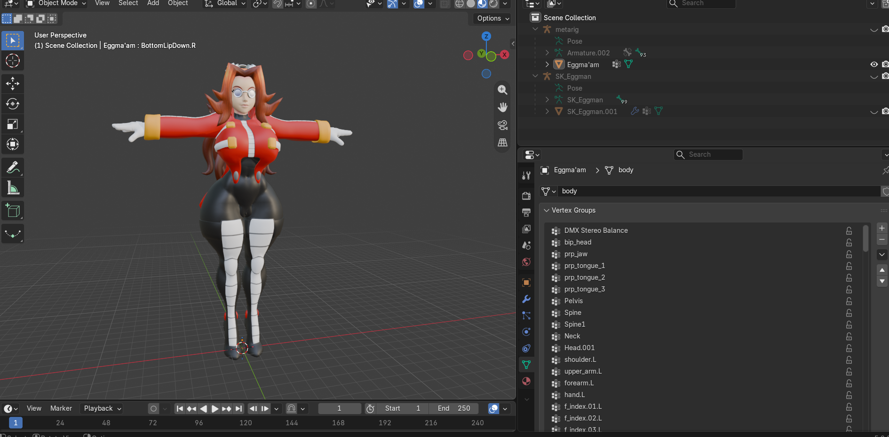Open the Object Mode dropdown

pos(56,4)
